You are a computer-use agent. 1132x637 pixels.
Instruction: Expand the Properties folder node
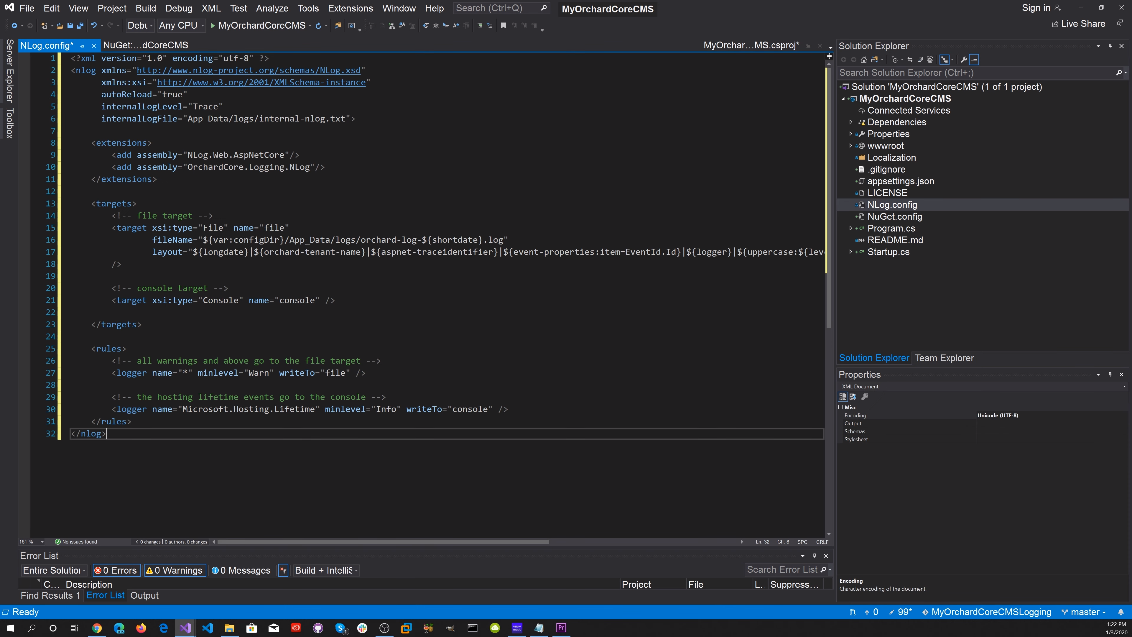(x=851, y=134)
